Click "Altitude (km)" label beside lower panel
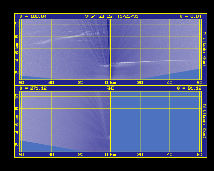 204,121
